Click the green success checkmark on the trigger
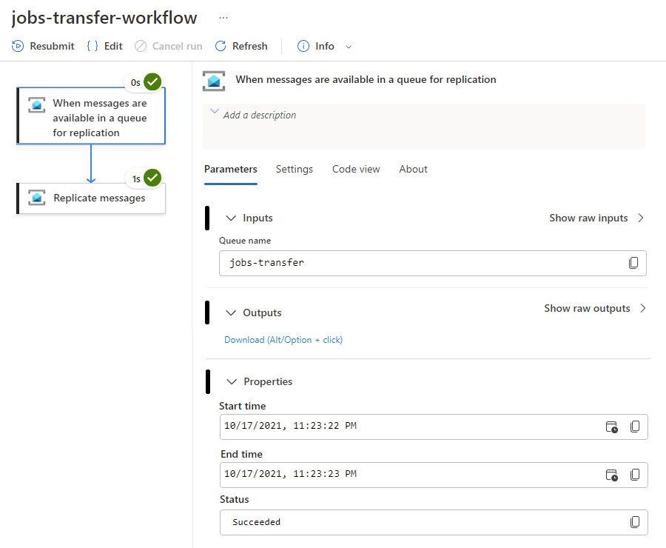This screenshot has width=666, height=548. pyautogui.click(x=152, y=81)
